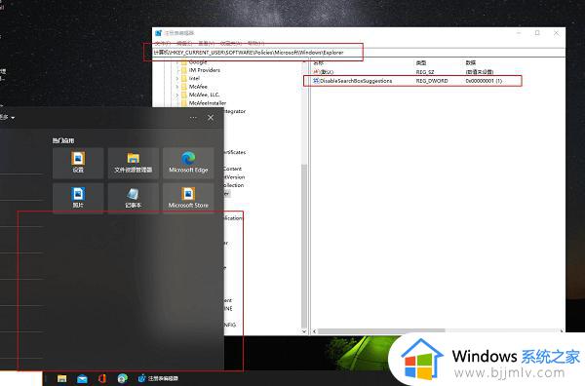The image size is (585, 386).
Task: Select the IM Providers key
Action: [205, 70]
